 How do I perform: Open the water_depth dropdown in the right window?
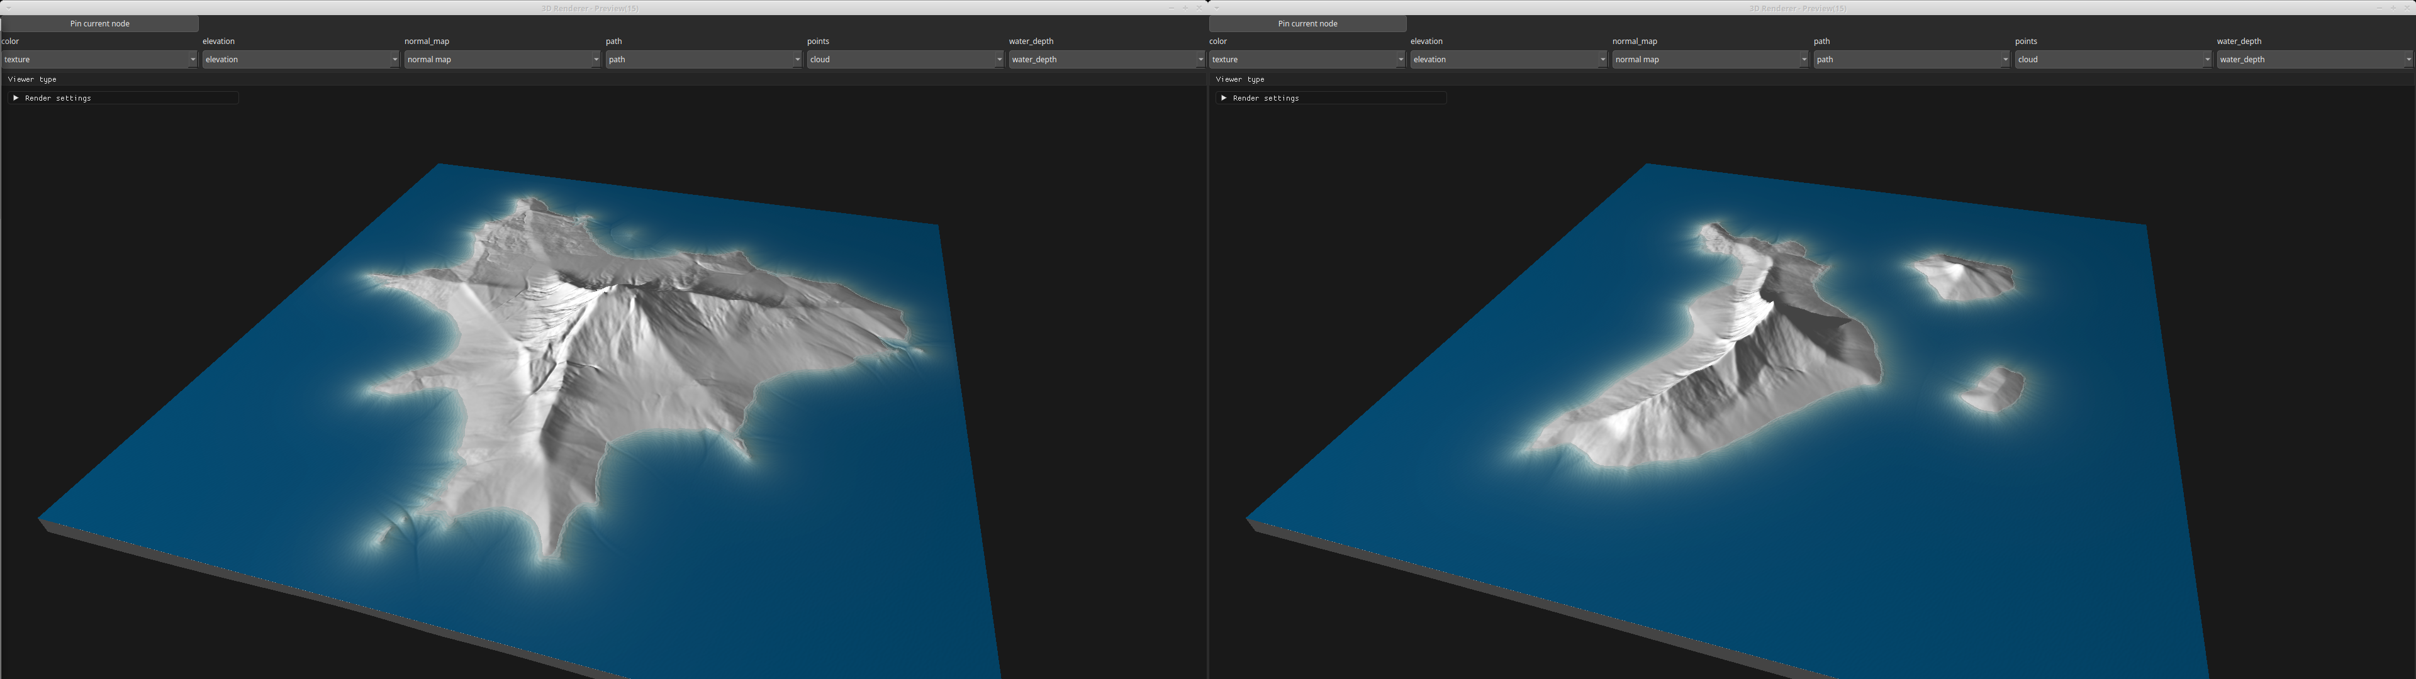tap(2315, 59)
